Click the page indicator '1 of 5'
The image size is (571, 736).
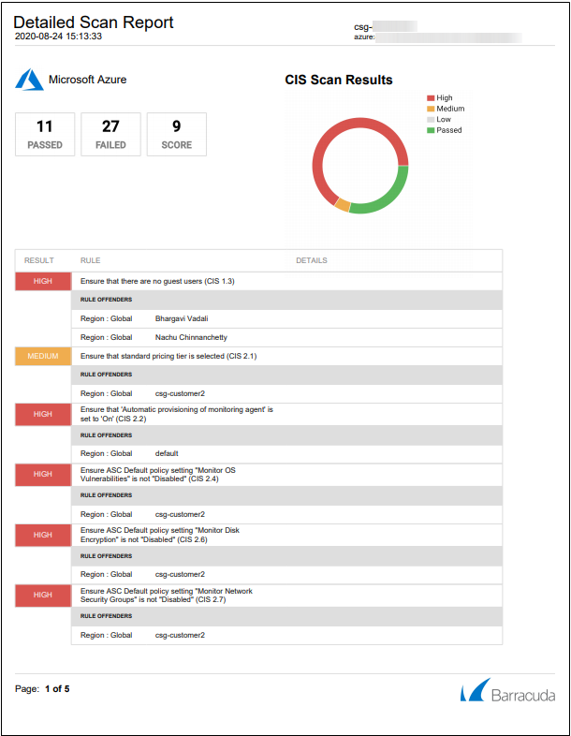57,688
